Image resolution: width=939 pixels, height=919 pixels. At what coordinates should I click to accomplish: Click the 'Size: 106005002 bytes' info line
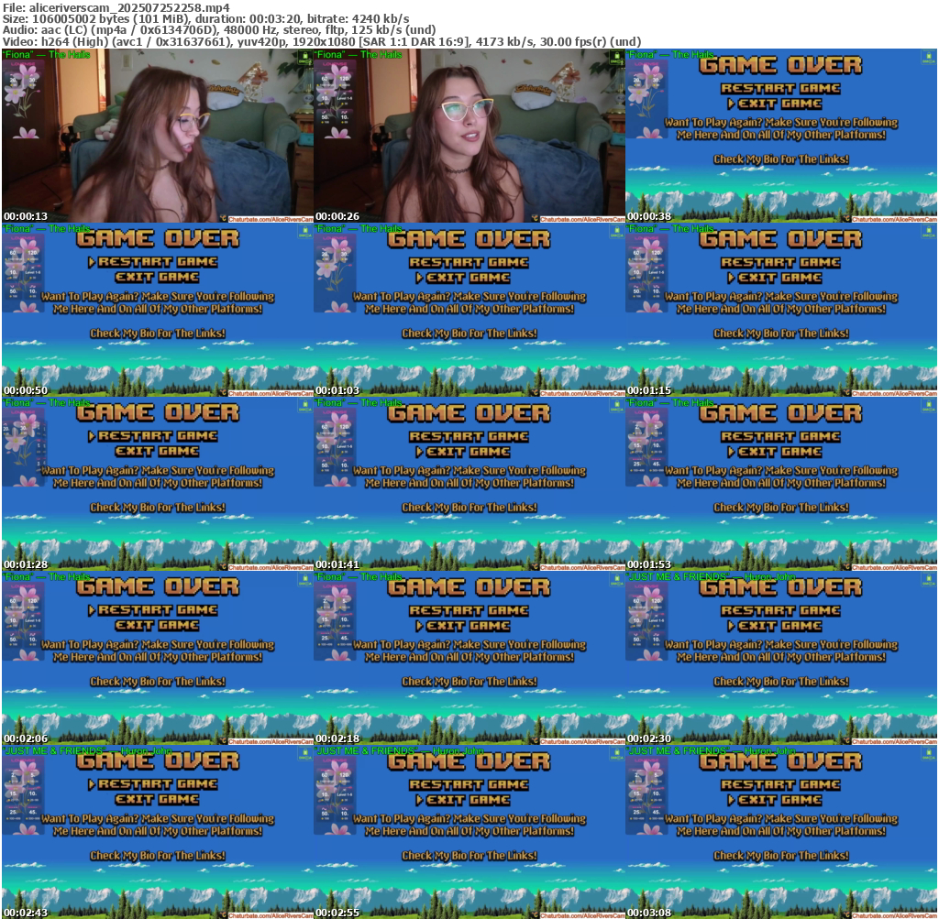pyautogui.click(x=206, y=18)
